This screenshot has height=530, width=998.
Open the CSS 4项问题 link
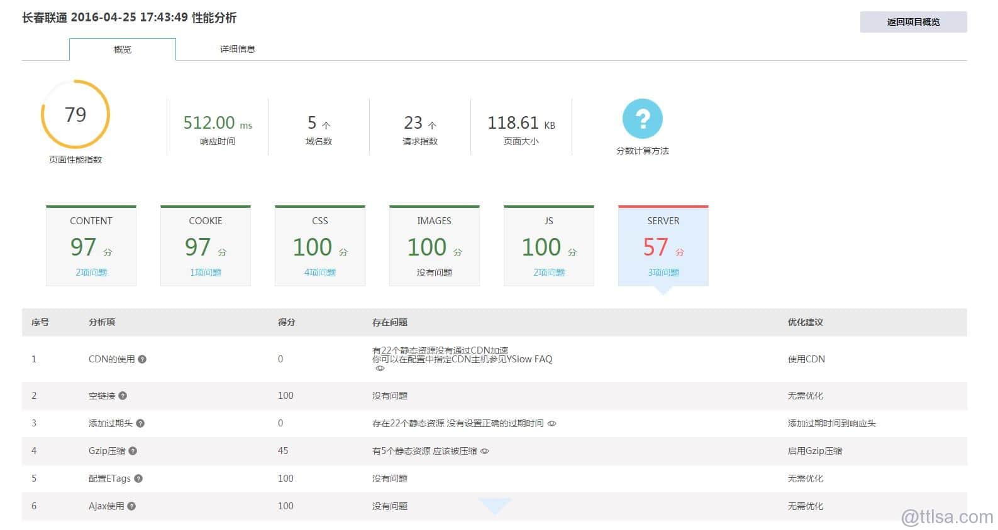(320, 273)
